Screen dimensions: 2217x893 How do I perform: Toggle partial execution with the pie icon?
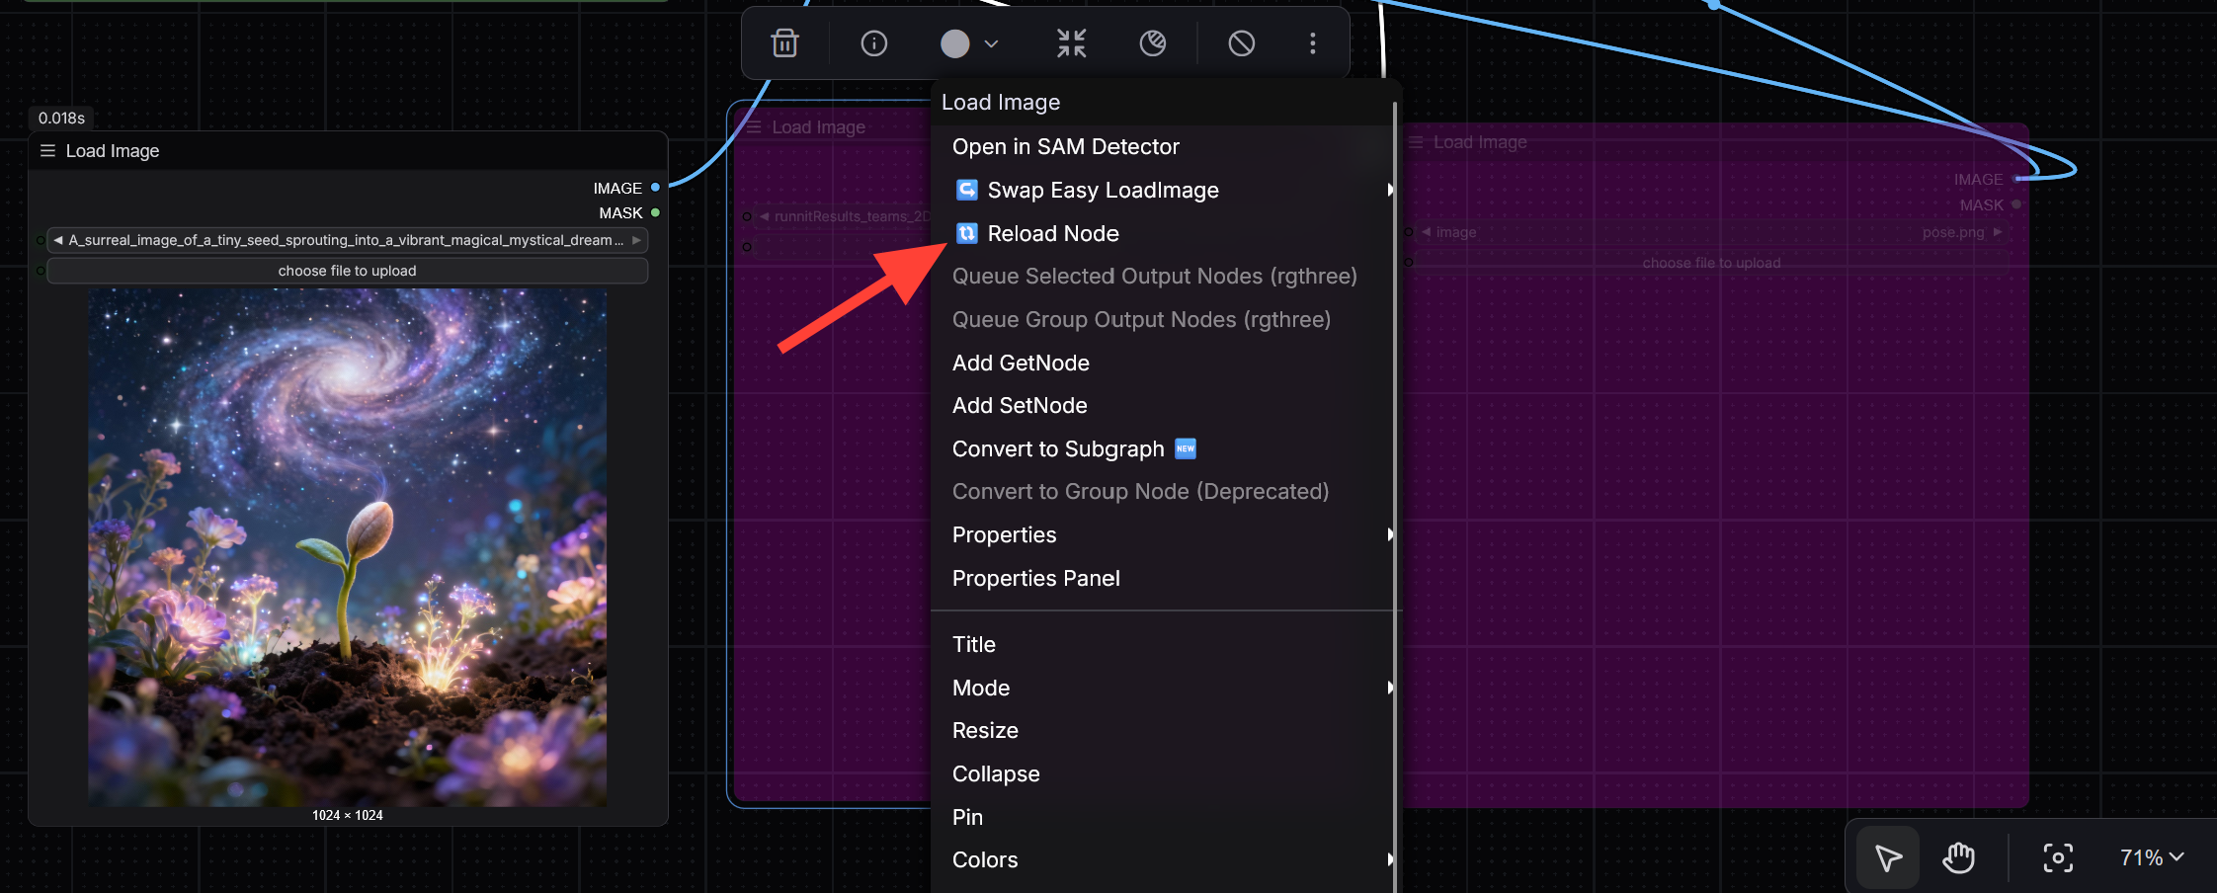point(1153,42)
